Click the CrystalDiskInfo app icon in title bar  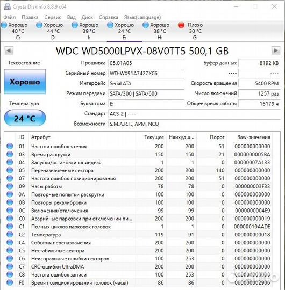click(7, 6)
